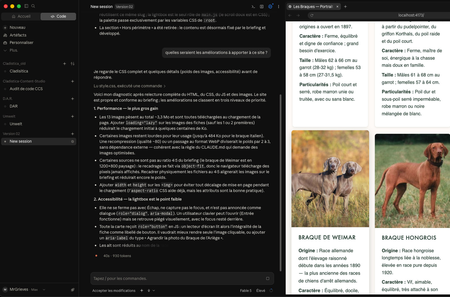450x297 pixels.
Task: Open the MrGrieves account dropdown
Action: tap(24, 289)
